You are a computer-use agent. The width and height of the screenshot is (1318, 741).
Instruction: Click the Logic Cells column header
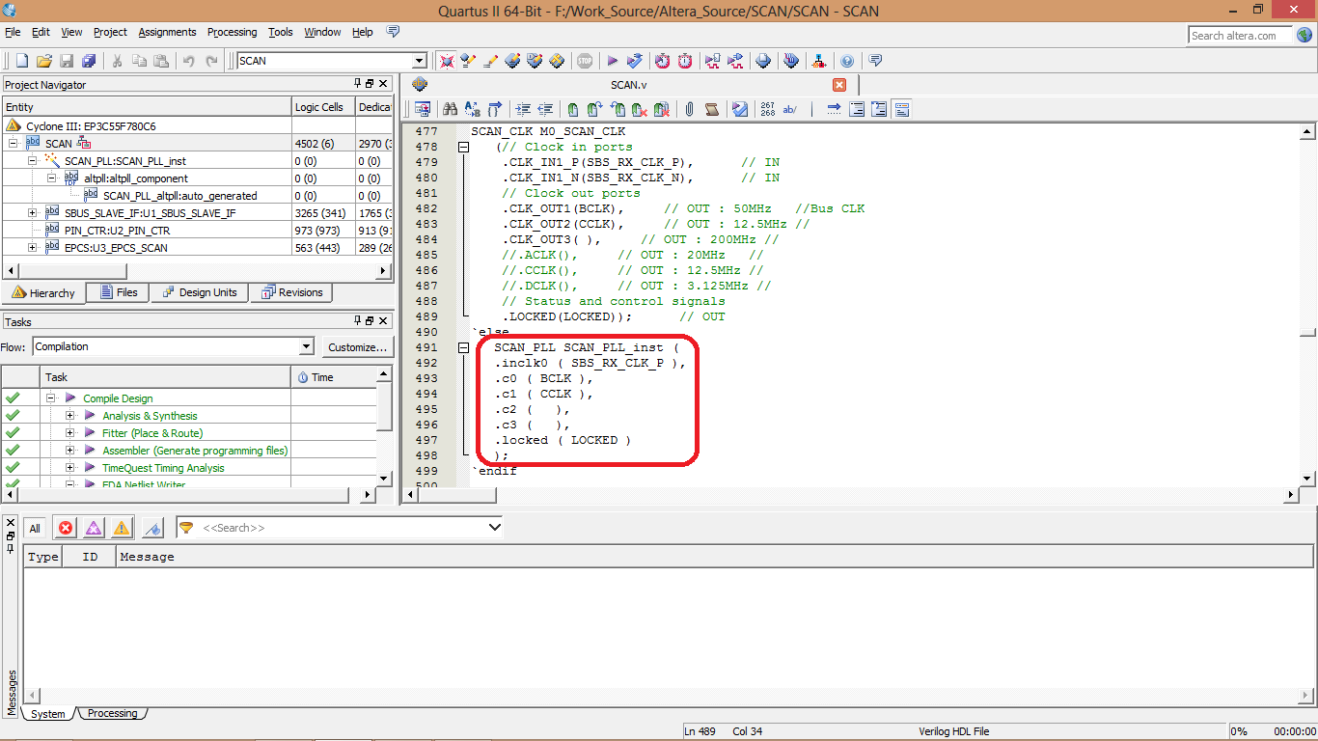pos(323,107)
